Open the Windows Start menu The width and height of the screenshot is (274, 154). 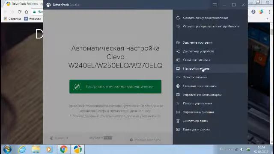pos(8,149)
